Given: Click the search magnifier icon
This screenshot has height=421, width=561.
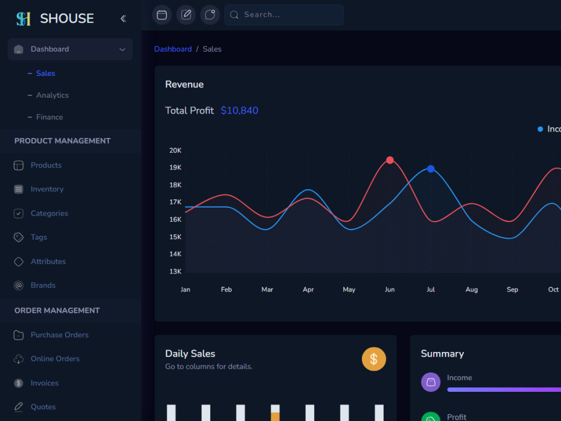Looking at the screenshot, I should click(x=234, y=15).
